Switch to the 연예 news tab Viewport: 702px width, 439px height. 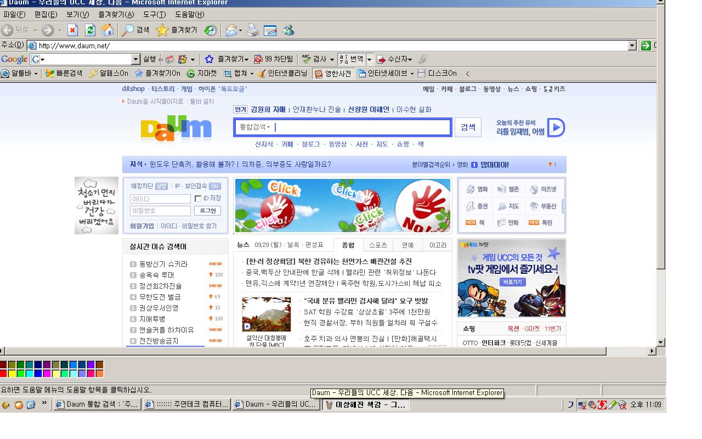coord(407,245)
